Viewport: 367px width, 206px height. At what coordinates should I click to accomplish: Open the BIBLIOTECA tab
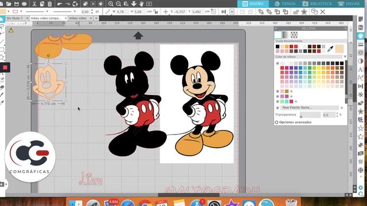coord(318,4)
